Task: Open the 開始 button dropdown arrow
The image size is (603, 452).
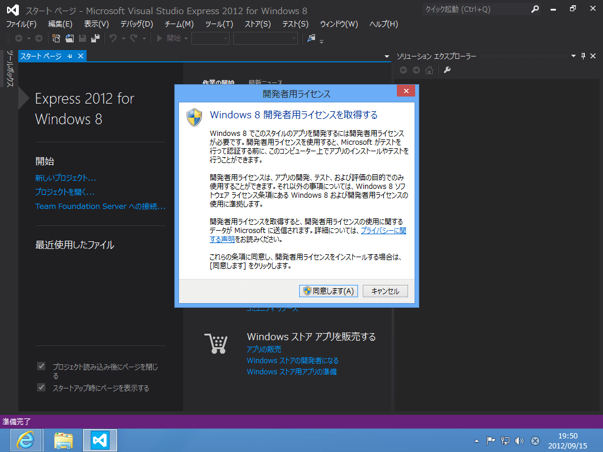Action: click(186, 38)
